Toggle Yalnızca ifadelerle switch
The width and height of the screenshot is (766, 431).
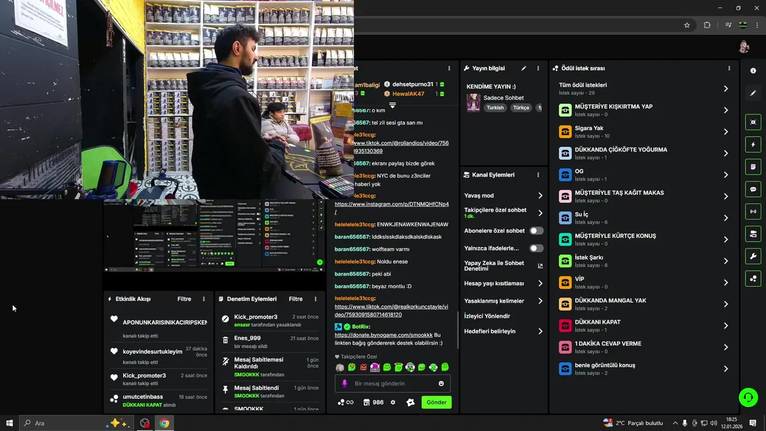pos(536,248)
